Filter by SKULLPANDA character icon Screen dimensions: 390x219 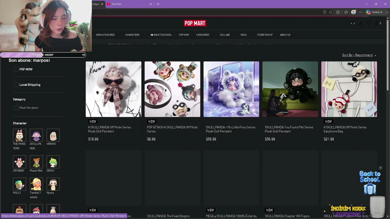[36, 135]
